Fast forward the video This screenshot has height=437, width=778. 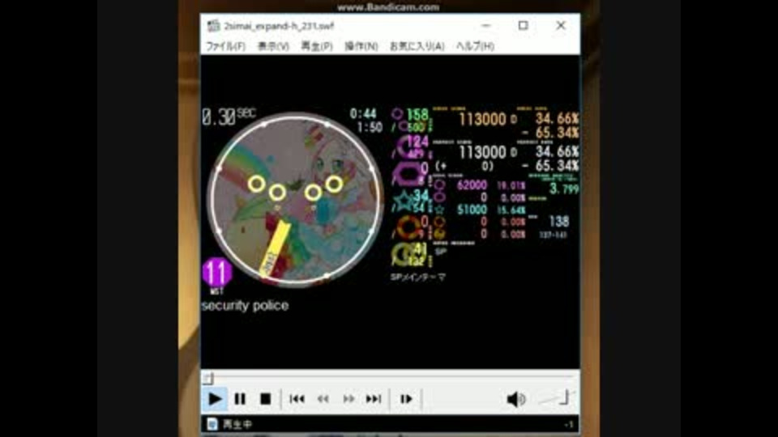[348, 399]
